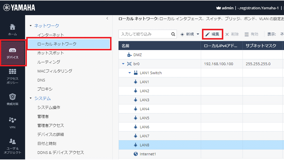This screenshot has width=284, height=160.
Task: Open the Routing menu item
Action: 49,62
